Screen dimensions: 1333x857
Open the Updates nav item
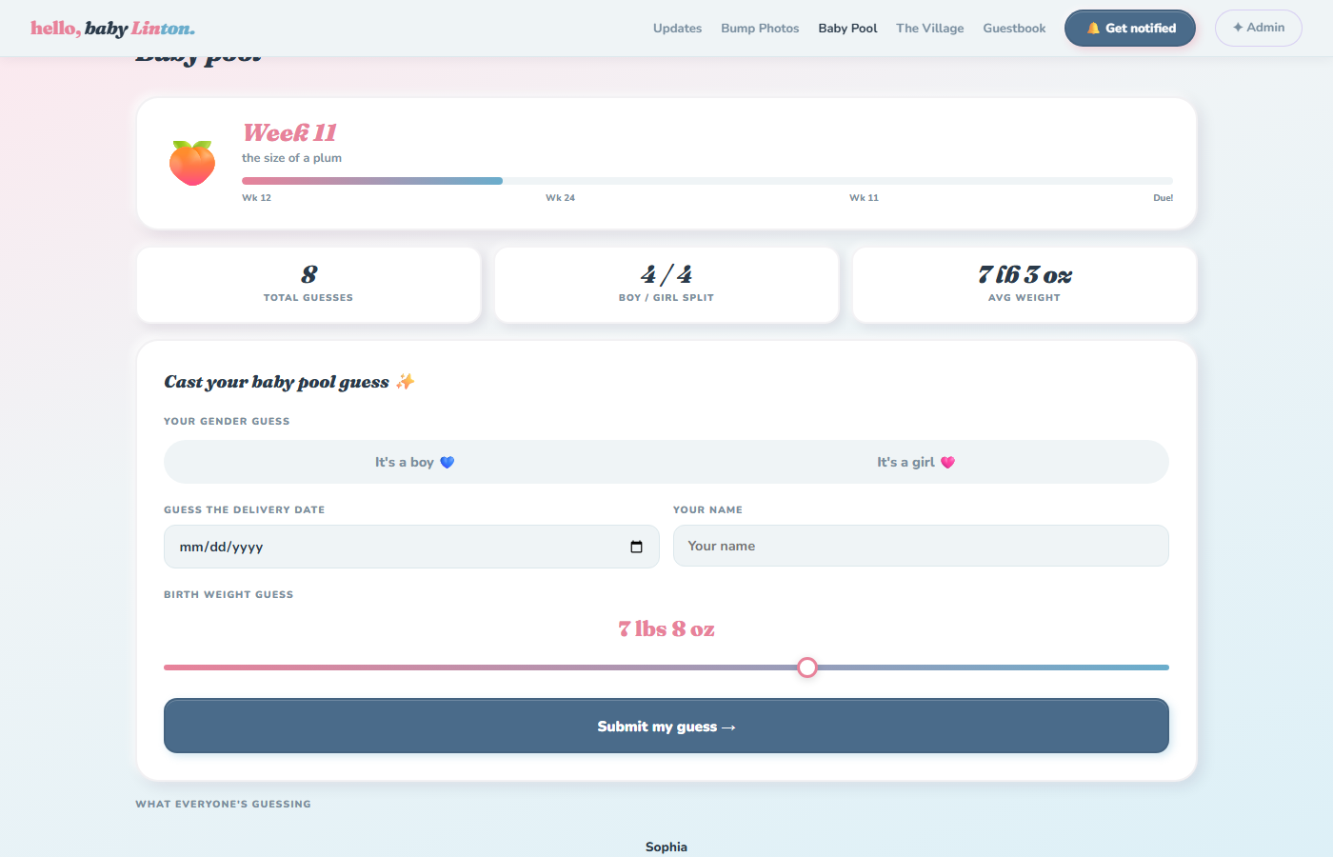[x=677, y=29]
